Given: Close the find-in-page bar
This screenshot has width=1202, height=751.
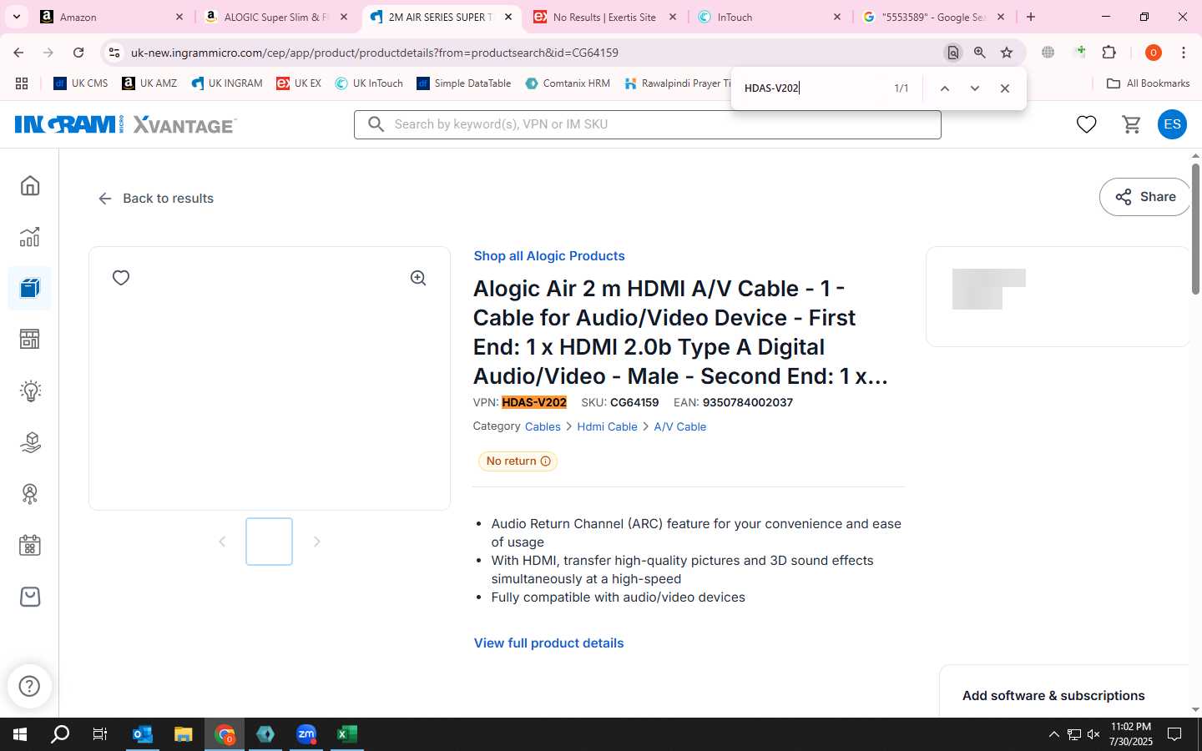Looking at the screenshot, I should pos(1005,88).
